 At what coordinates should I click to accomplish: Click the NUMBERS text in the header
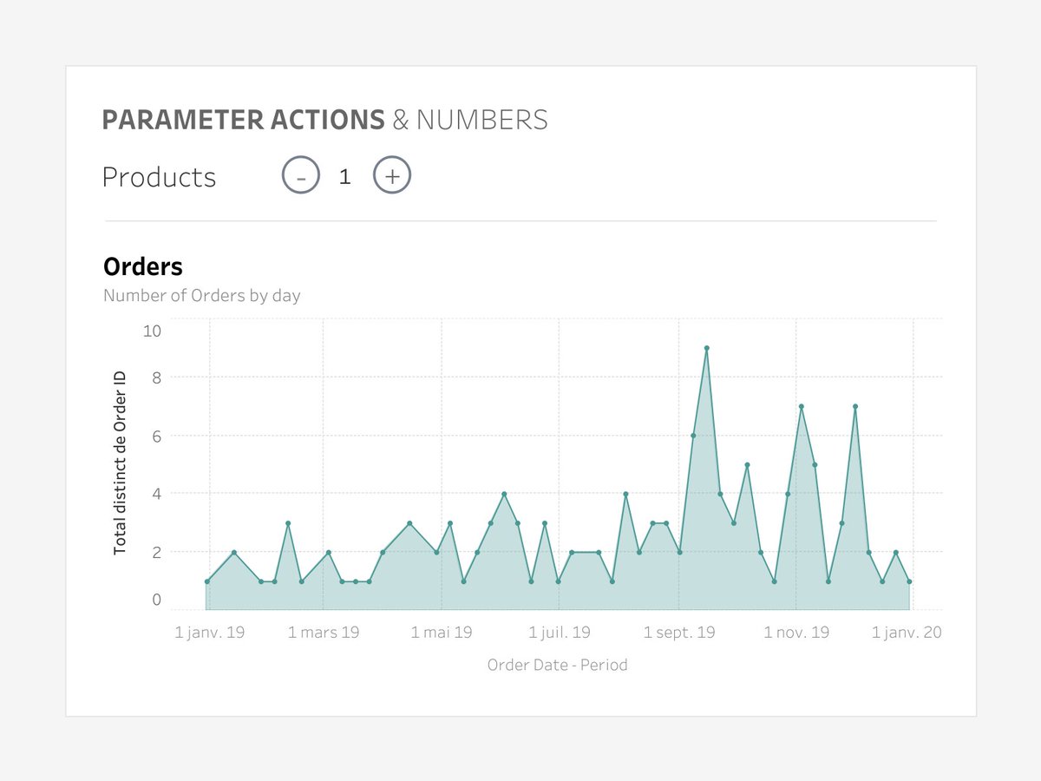coord(482,120)
